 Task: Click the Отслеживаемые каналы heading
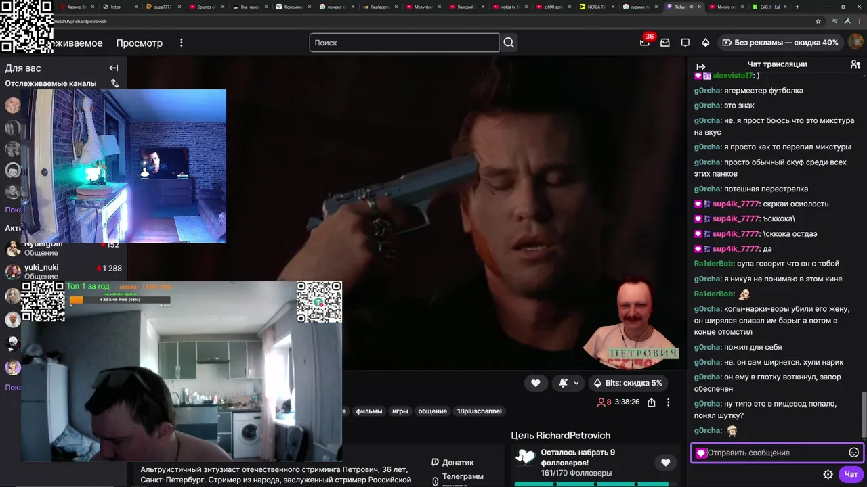coord(51,83)
